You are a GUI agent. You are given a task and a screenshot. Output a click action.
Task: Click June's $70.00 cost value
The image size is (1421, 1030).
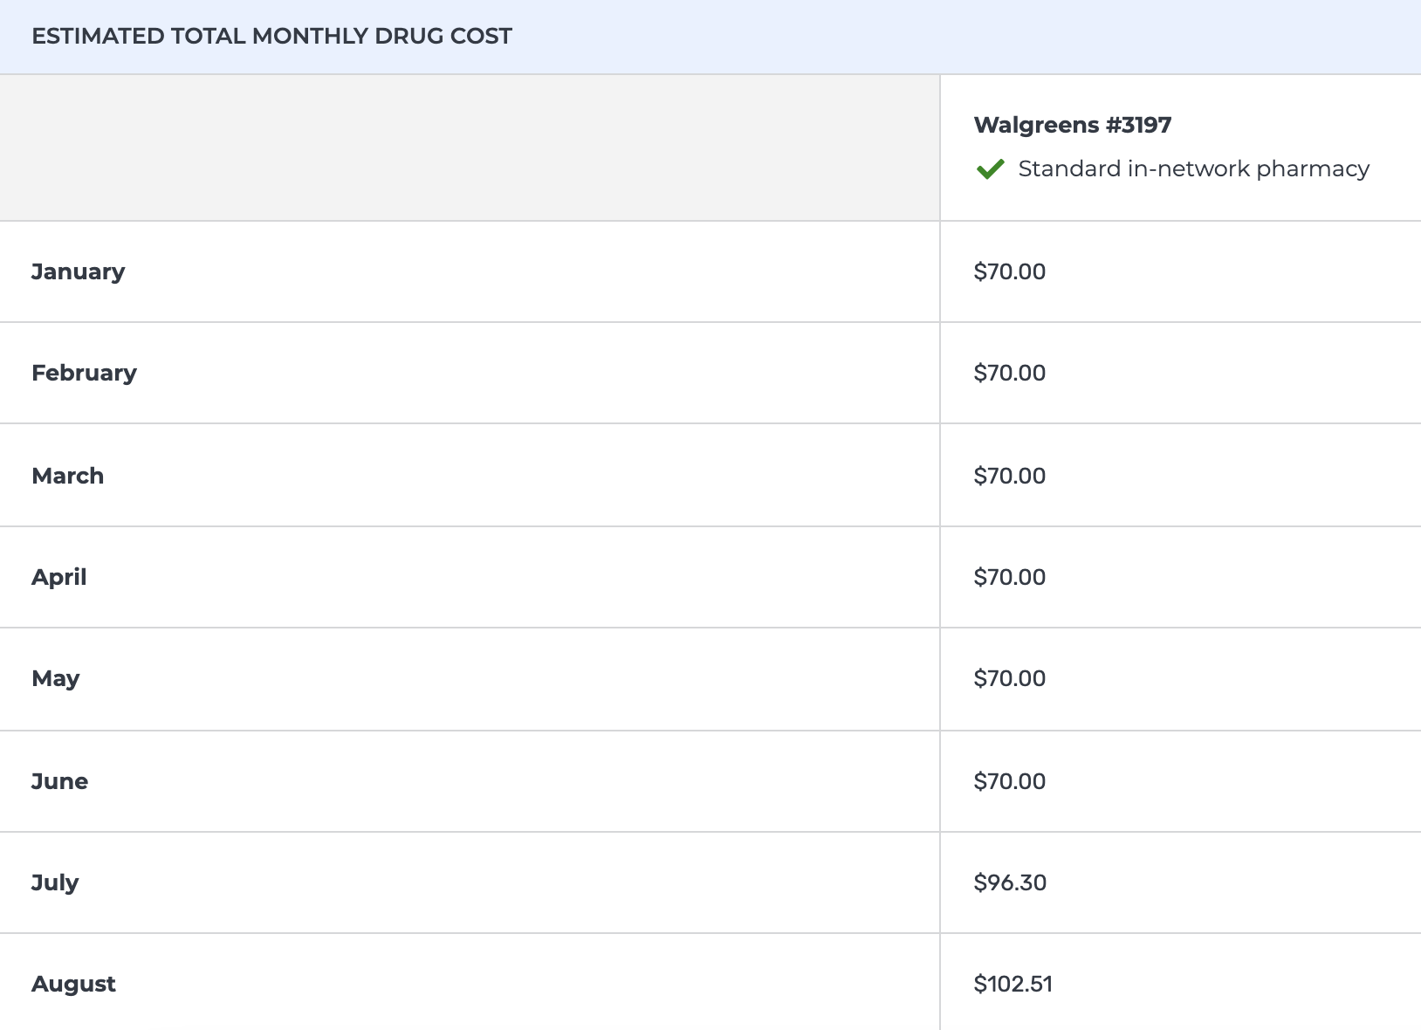tap(1009, 781)
